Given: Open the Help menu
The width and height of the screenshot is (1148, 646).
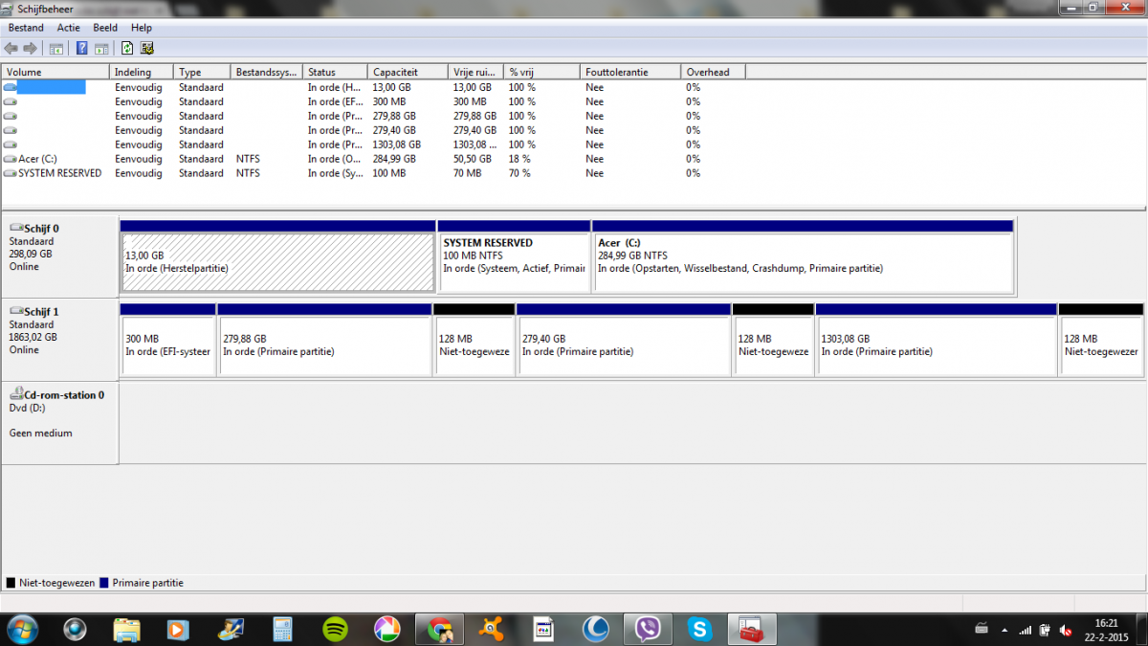Looking at the screenshot, I should [142, 28].
